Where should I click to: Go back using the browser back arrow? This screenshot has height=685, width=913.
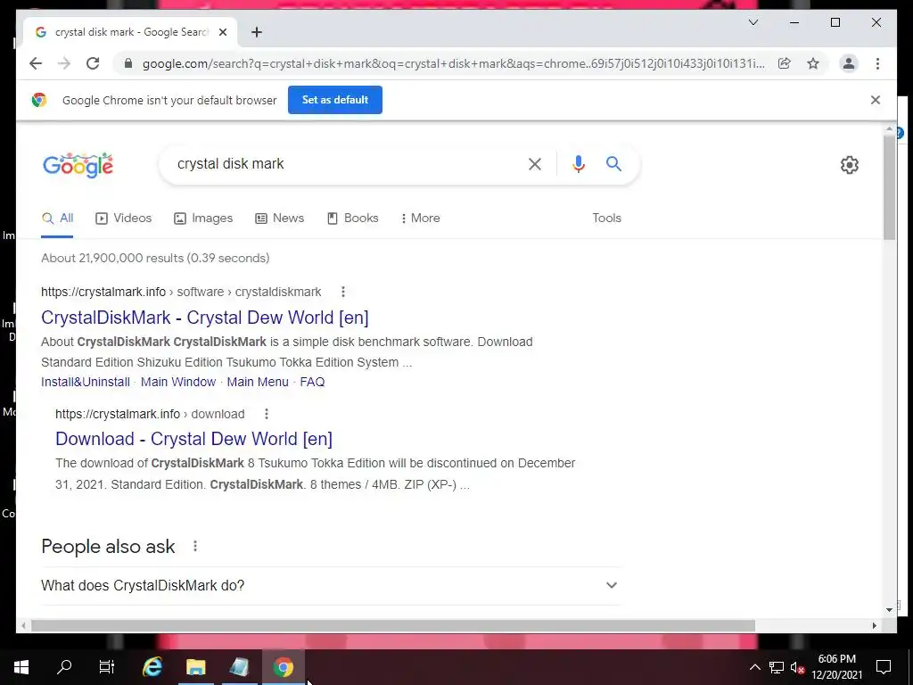click(36, 63)
